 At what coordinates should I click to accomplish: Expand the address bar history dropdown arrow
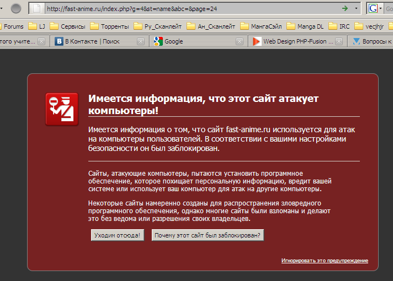(x=357, y=8)
